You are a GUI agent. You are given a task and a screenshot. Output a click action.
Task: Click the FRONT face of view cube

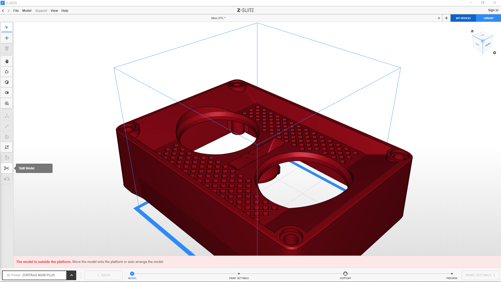tap(488, 44)
